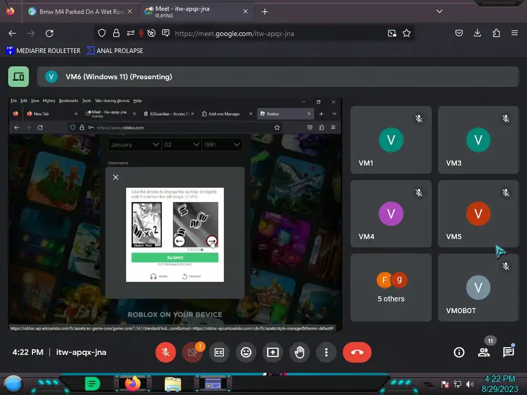Click the microphone permission indicator
This screenshot has width=527, height=395.
pyautogui.click(x=142, y=33)
